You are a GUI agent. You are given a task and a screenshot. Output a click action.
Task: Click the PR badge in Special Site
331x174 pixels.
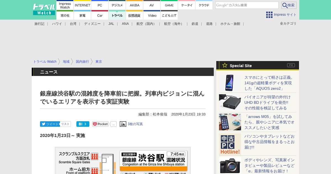pyautogui.click(x=291, y=65)
